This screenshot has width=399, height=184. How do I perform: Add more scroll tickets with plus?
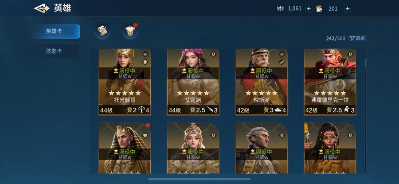point(348,9)
